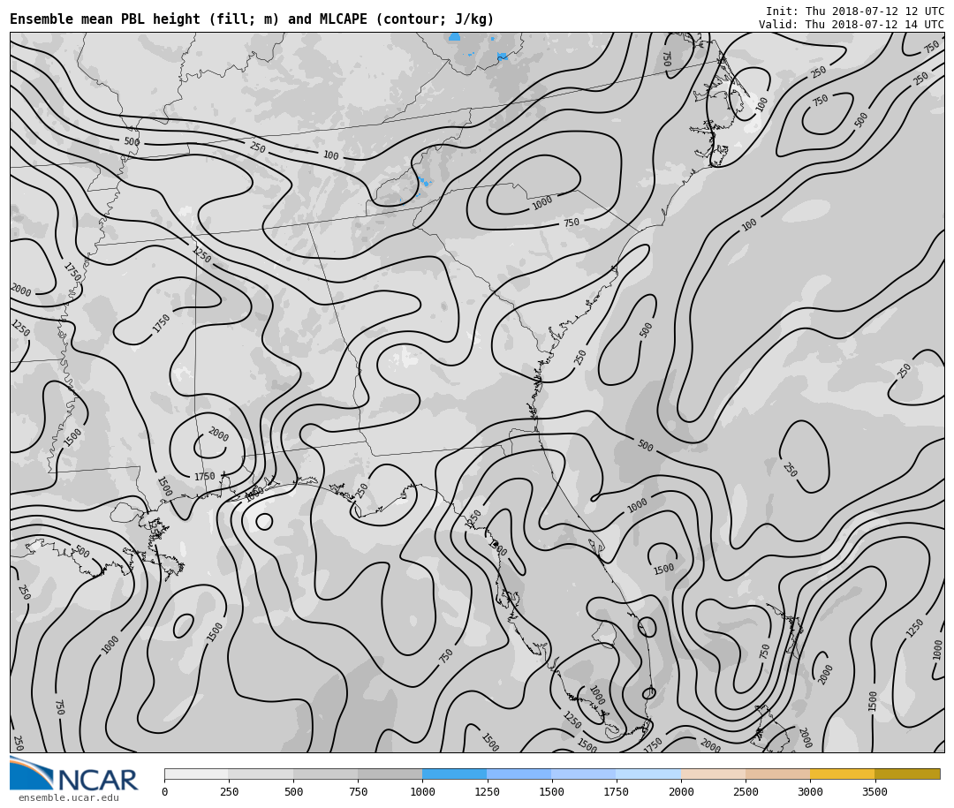954x808 pixels.
Task: Pick the dark gray 750–1000 colorbar swatch
Action: click(x=390, y=774)
